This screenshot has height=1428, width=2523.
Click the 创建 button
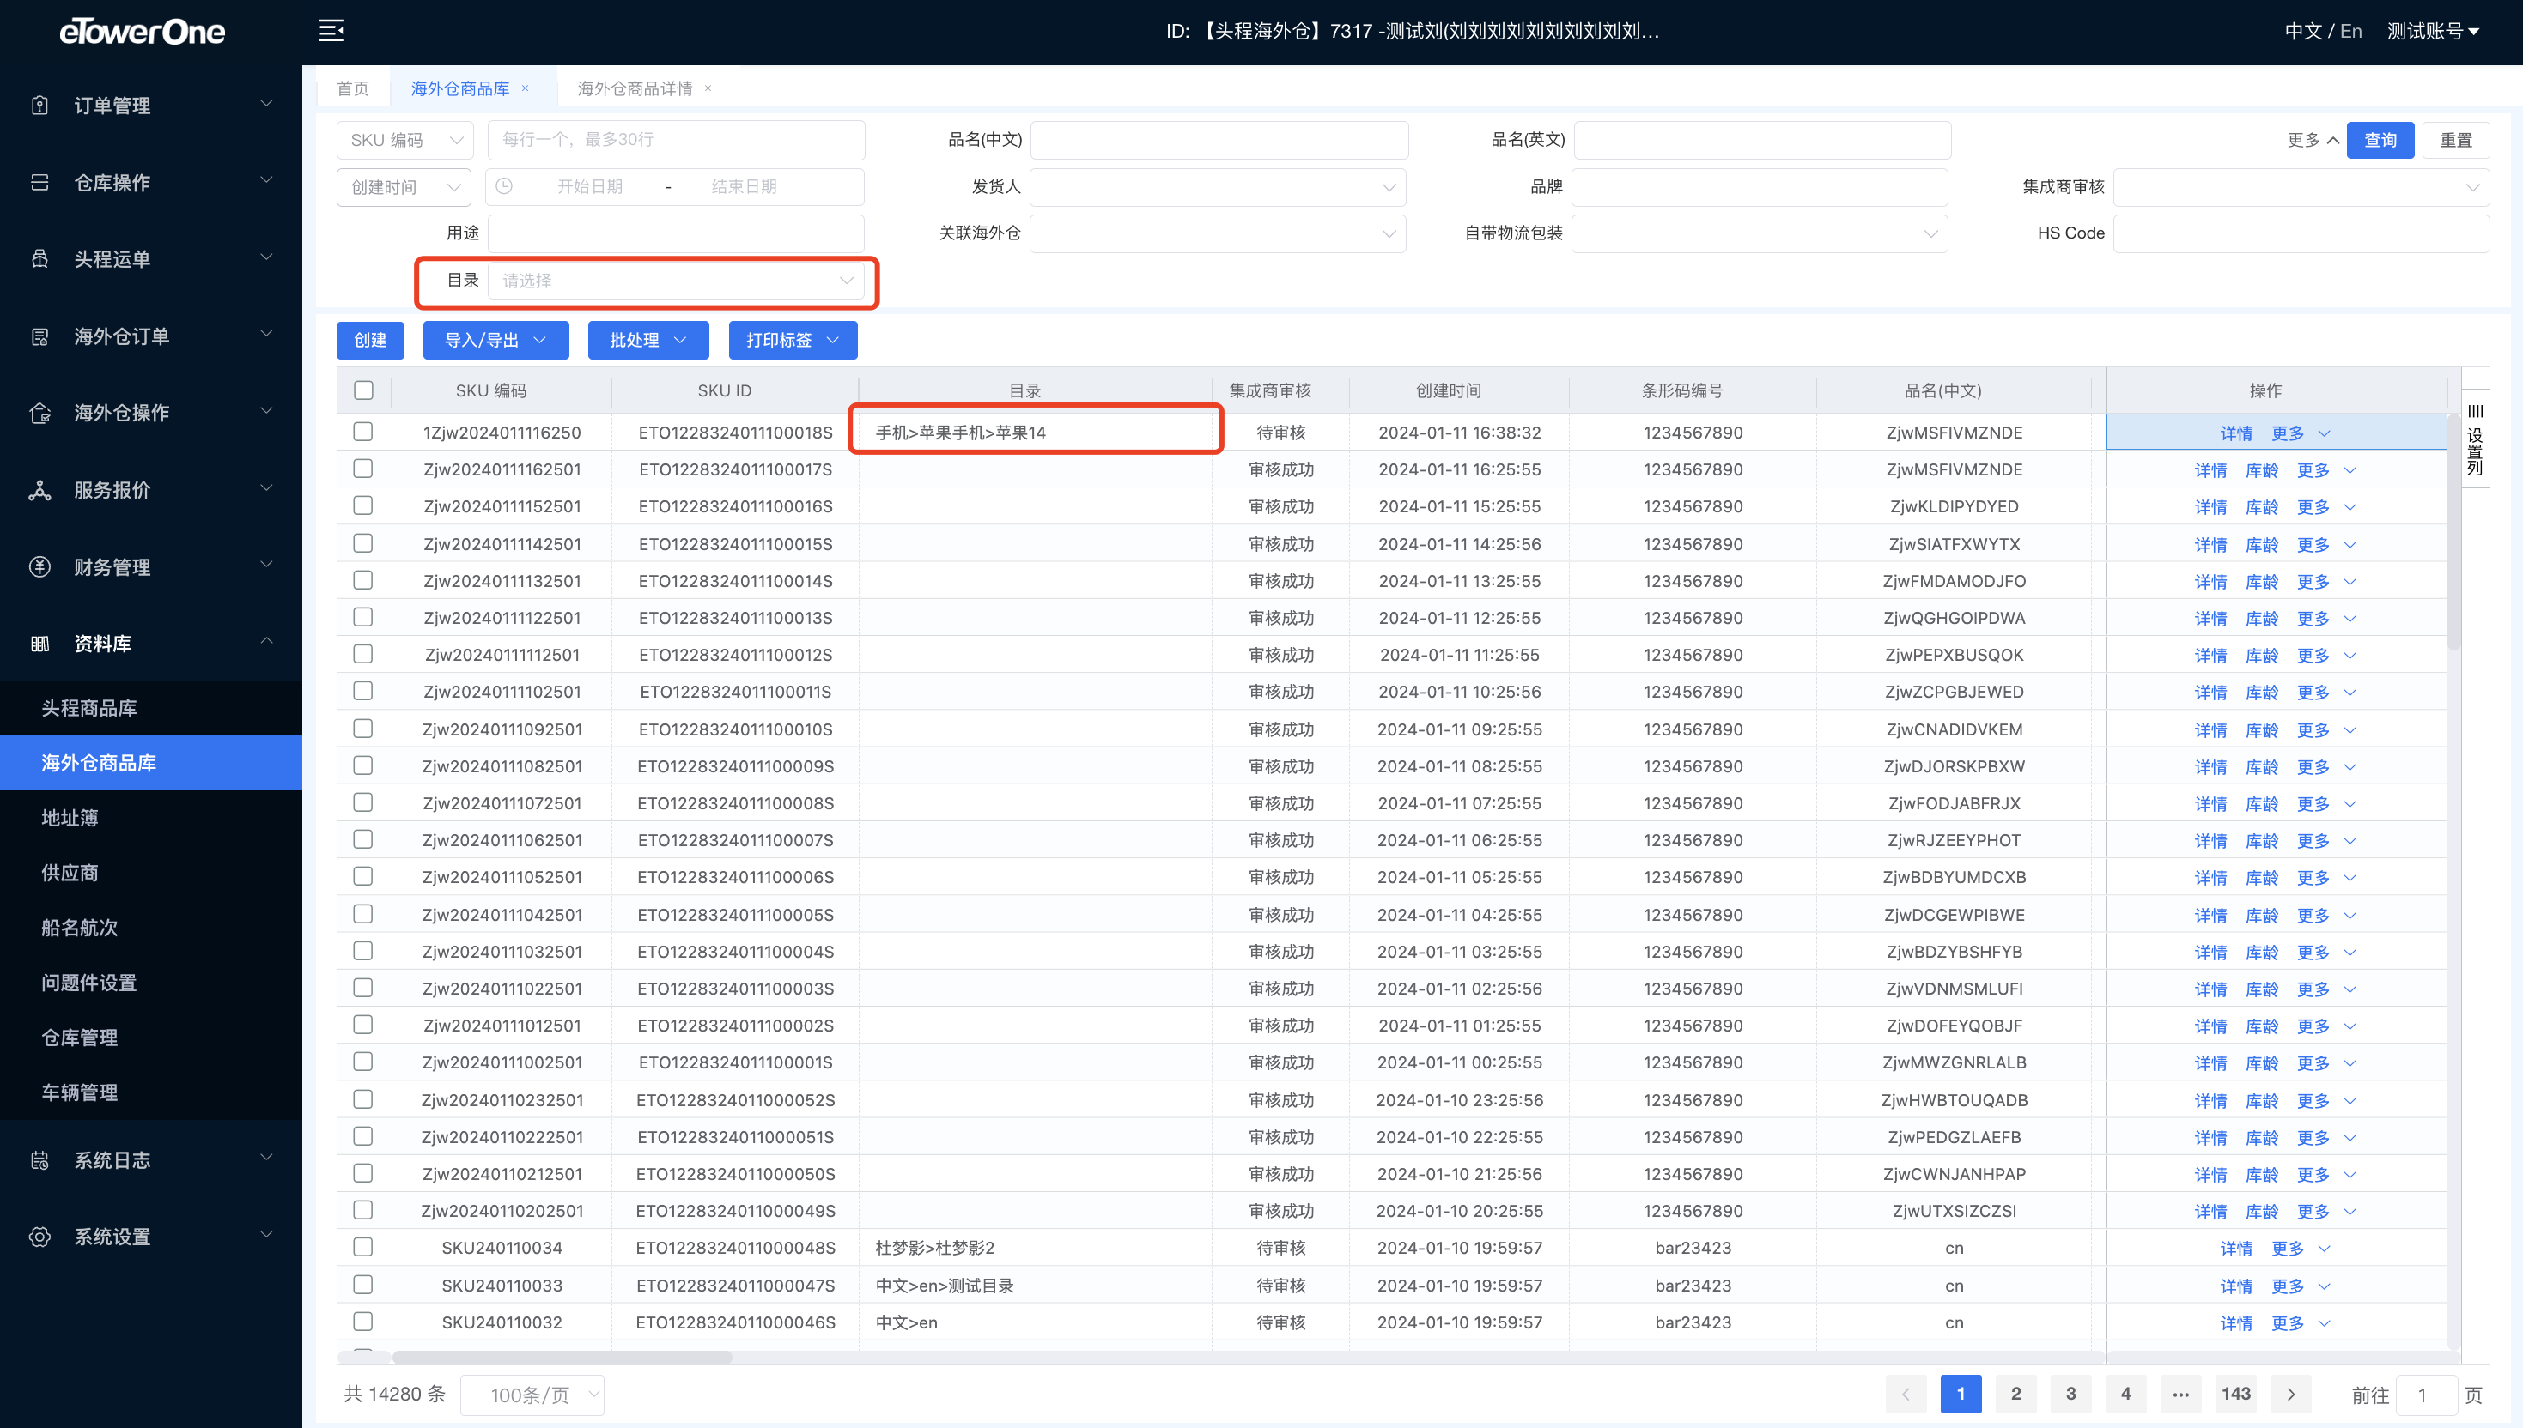click(370, 341)
